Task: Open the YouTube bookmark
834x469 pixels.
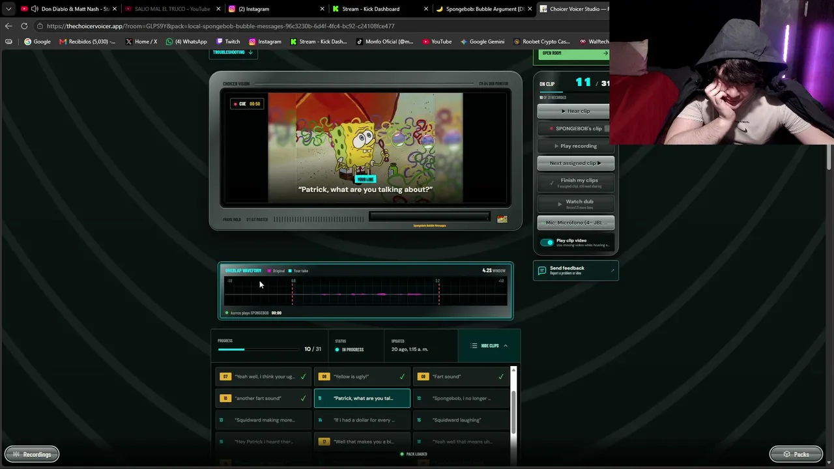Action: tap(437, 42)
